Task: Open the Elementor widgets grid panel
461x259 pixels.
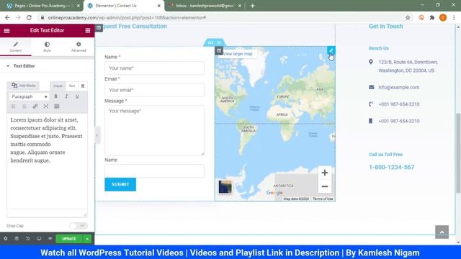Action: click(x=88, y=30)
